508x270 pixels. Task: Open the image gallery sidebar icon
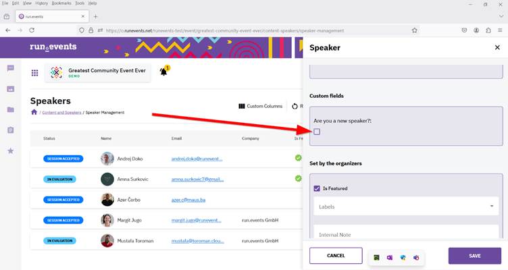click(x=11, y=88)
